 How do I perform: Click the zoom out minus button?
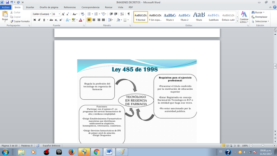(251, 146)
